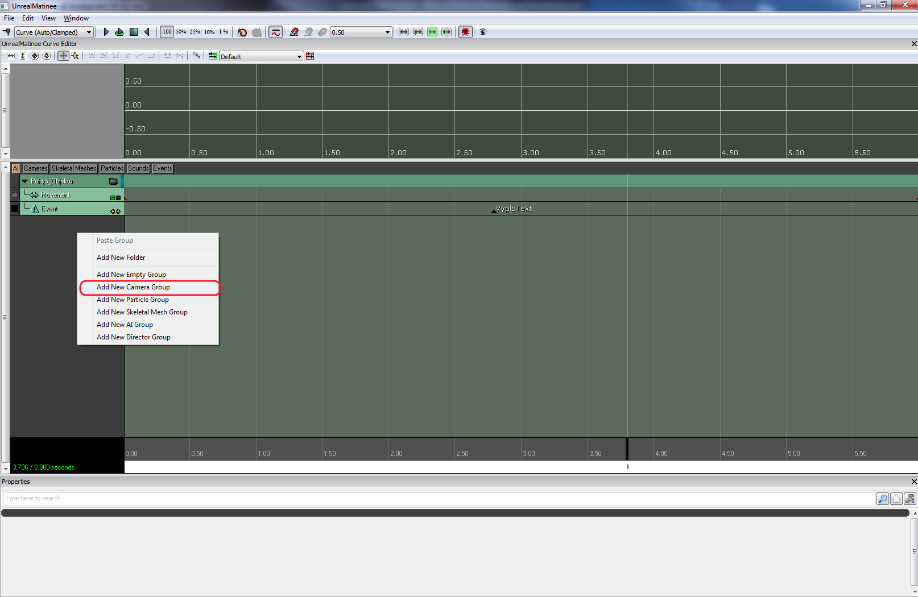Screen dimensions: 918x597
Task: Choose Add New Folder
Action: [x=149, y=258]
